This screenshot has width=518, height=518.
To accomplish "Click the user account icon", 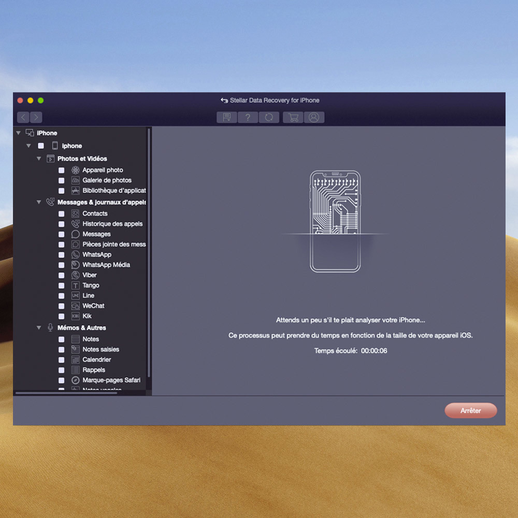I will click(314, 117).
